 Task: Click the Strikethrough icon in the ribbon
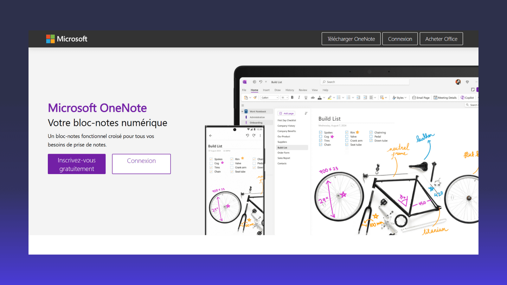[x=313, y=98]
